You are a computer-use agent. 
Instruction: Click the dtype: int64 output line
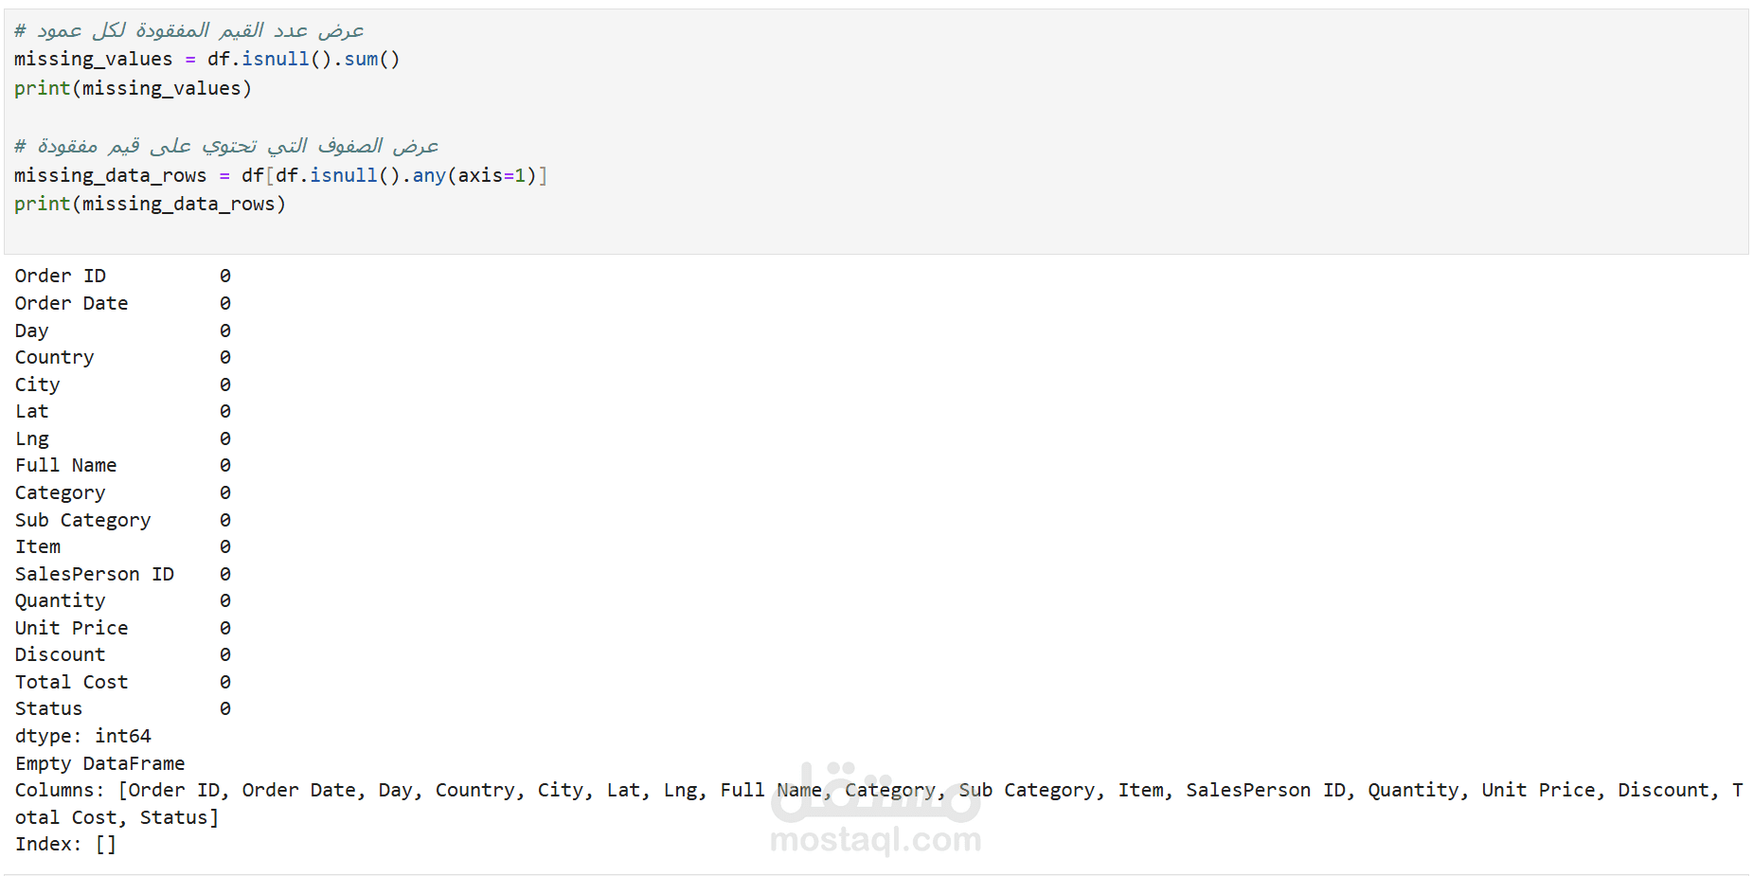82,736
